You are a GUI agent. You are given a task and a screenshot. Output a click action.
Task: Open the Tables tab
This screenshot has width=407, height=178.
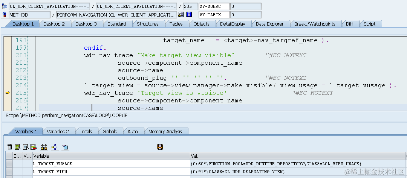coord(176,24)
